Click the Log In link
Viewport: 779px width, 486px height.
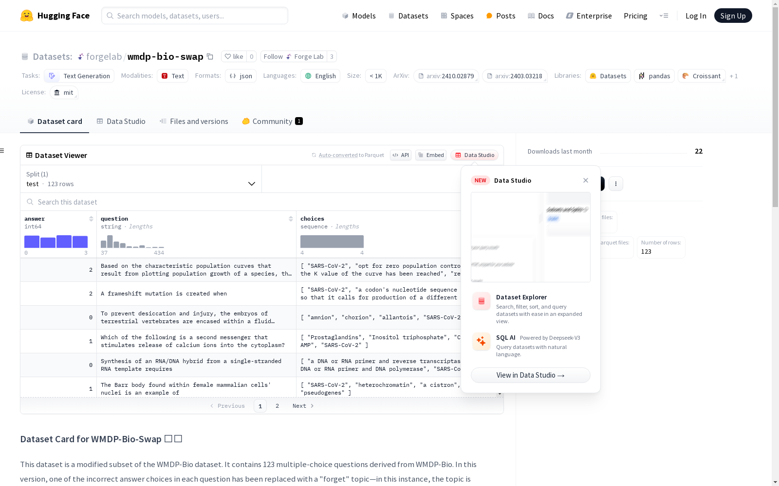pos(696,16)
